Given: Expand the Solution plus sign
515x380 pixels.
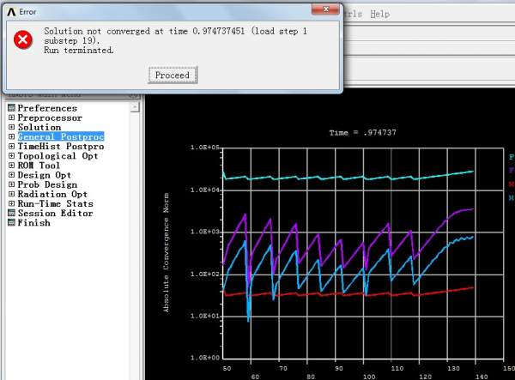Looking at the screenshot, I should click(x=11, y=127).
